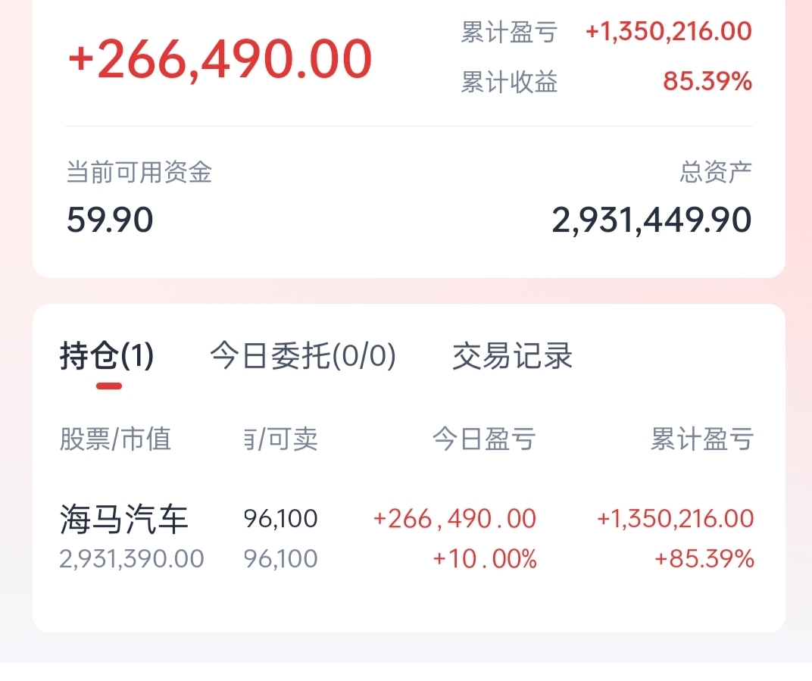Switch to 今日委托(0/0) tab
The width and height of the screenshot is (812, 681).
pos(303,356)
